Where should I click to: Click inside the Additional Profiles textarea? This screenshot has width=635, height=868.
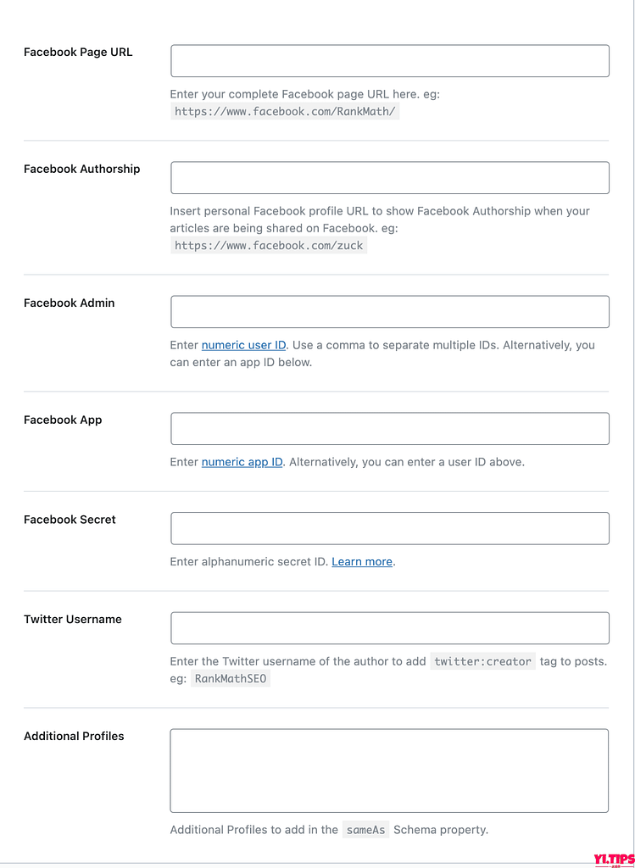tap(389, 771)
